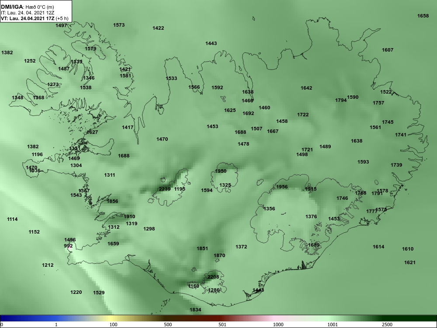
Task: Click the 1956 value on Vatnajökull
Action: [282, 187]
